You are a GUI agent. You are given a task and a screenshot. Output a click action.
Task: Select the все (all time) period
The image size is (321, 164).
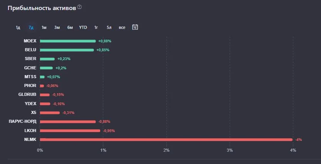pyautogui.click(x=122, y=27)
